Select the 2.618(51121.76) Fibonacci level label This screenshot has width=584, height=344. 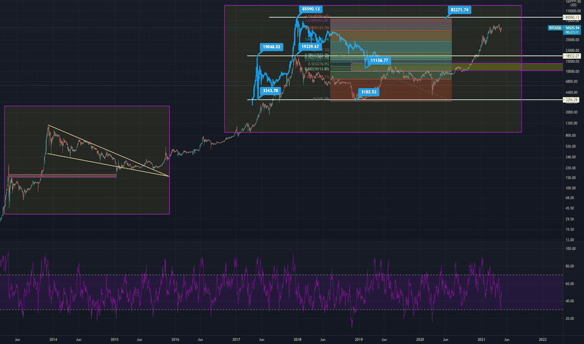point(317,28)
